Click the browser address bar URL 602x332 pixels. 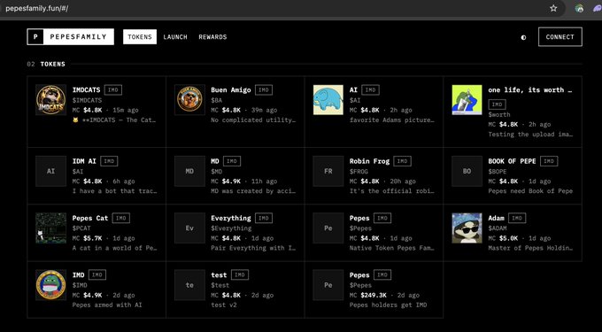(x=37, y=8)
